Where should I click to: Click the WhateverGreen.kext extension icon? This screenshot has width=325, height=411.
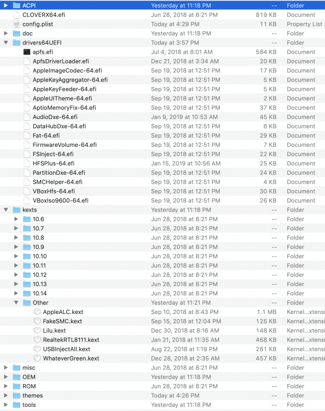(37, 358)
